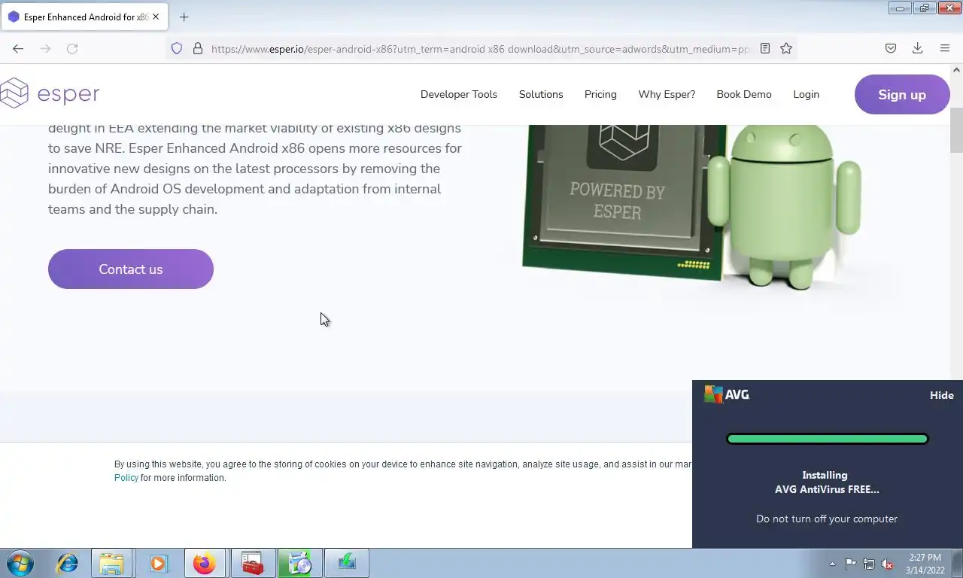
Task: Click the Contact us button
Action: click(131, 269)
